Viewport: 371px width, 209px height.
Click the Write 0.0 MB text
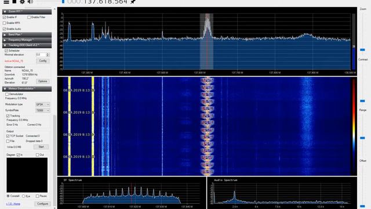pos(14,147)
